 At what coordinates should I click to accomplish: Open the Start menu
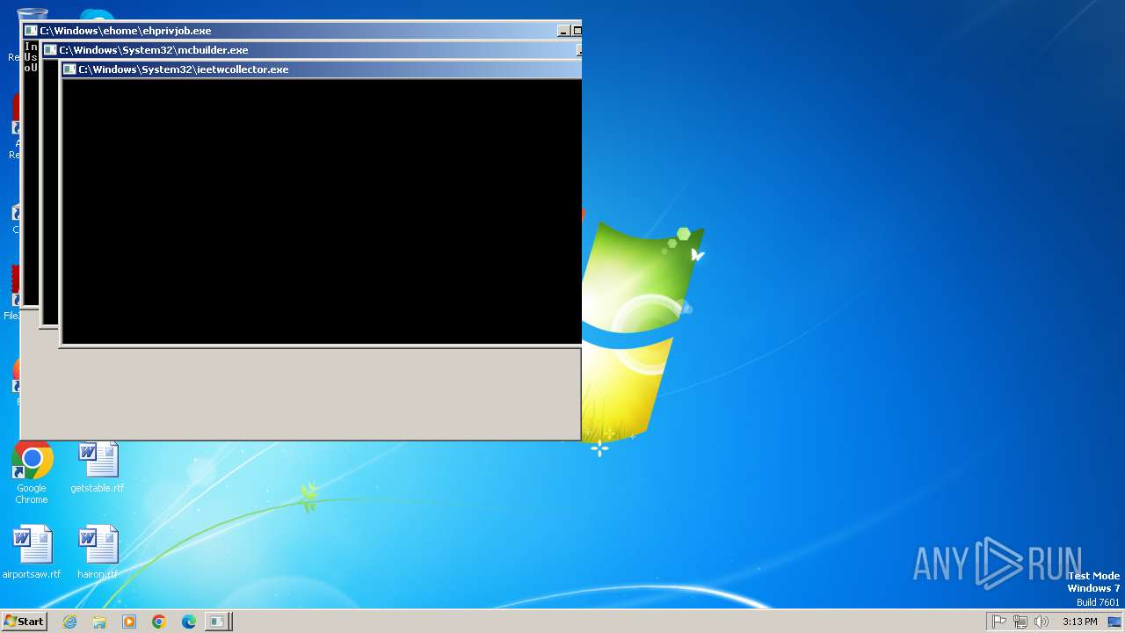tap(24, 621)
